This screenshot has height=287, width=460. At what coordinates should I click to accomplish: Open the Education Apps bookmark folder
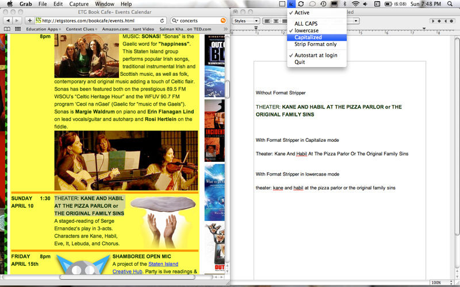(x=44, y=29)
